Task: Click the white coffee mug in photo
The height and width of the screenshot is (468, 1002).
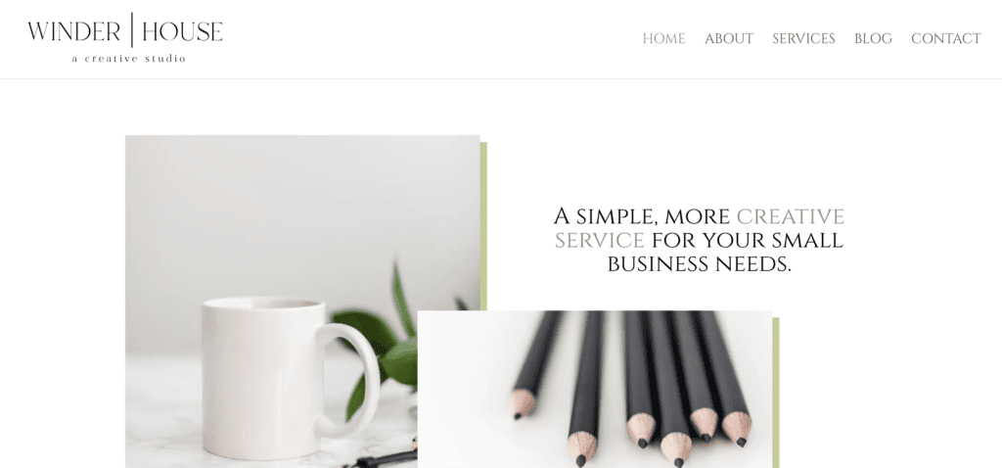Action: coord(281,377)
